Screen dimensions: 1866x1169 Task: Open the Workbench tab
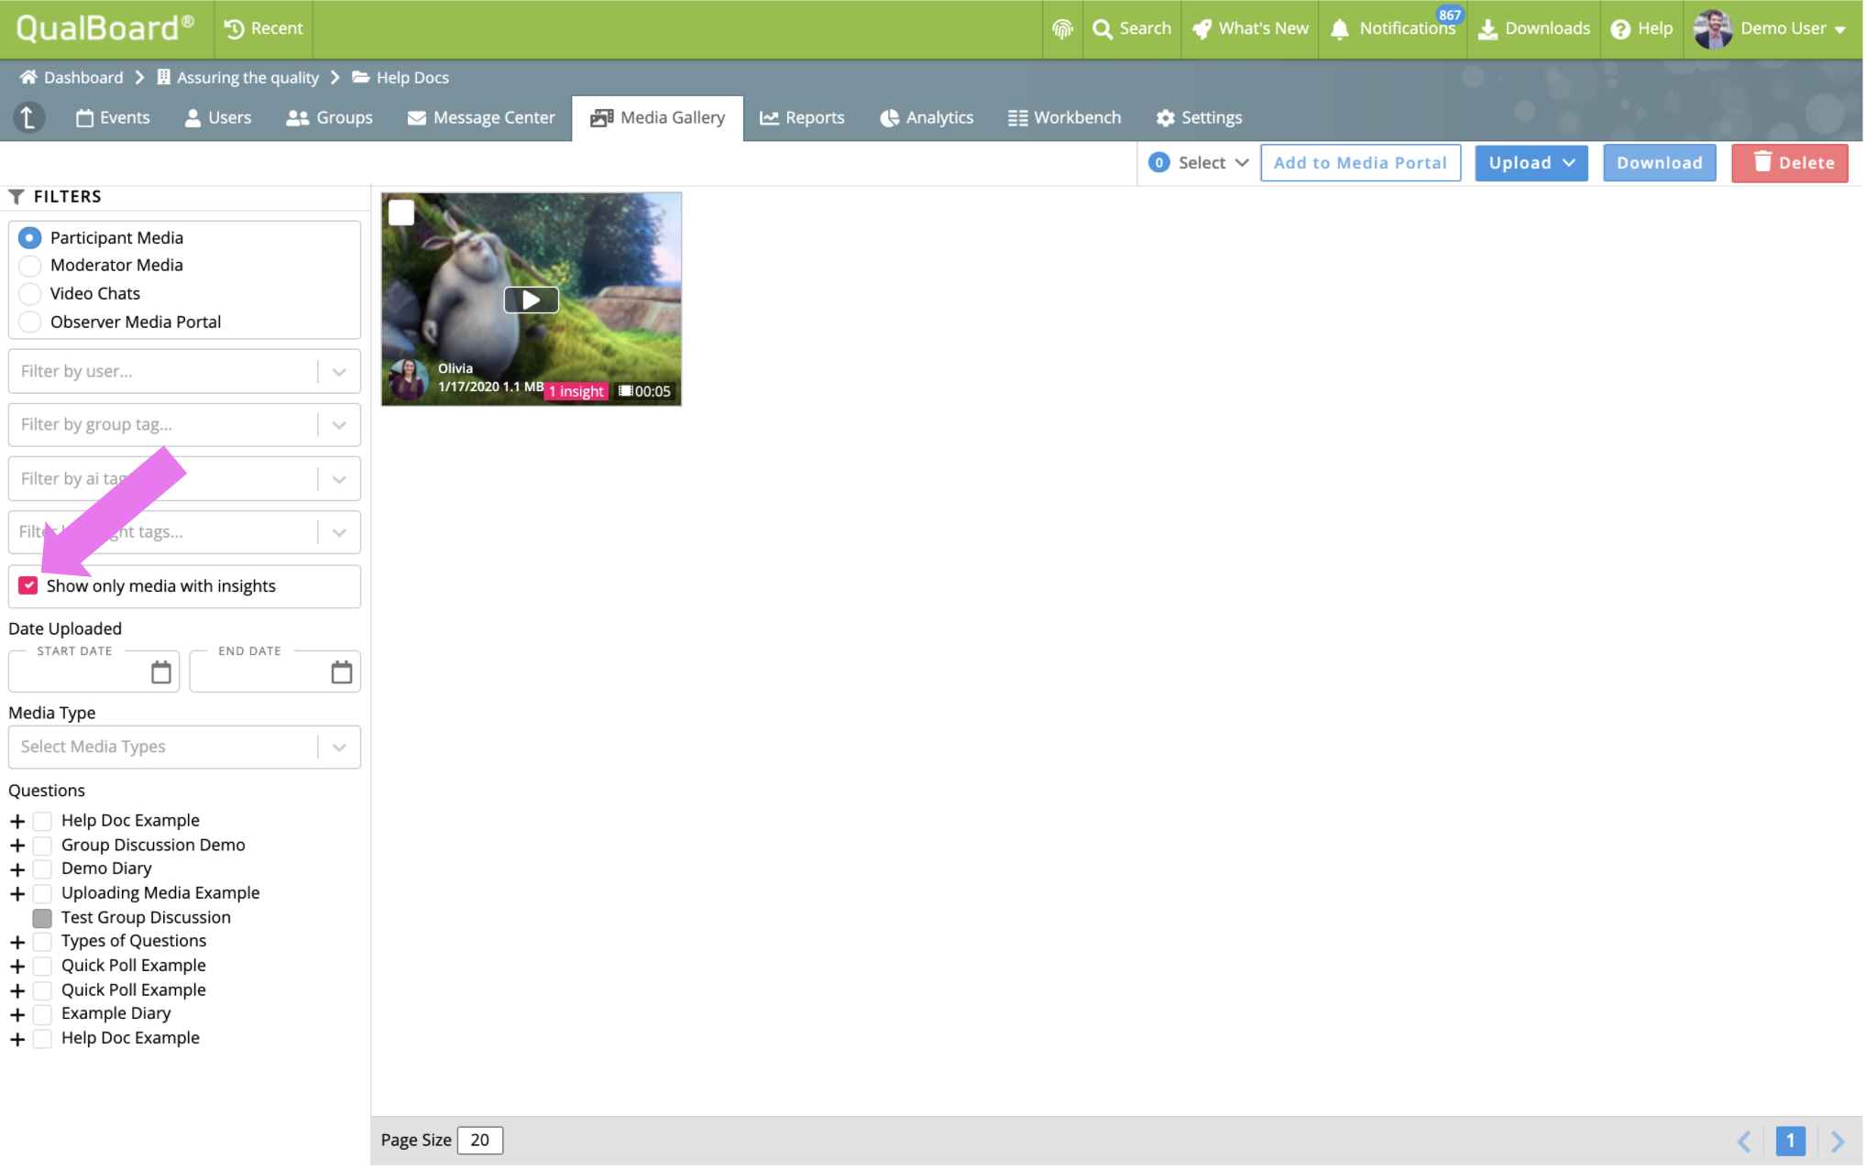1064,117
